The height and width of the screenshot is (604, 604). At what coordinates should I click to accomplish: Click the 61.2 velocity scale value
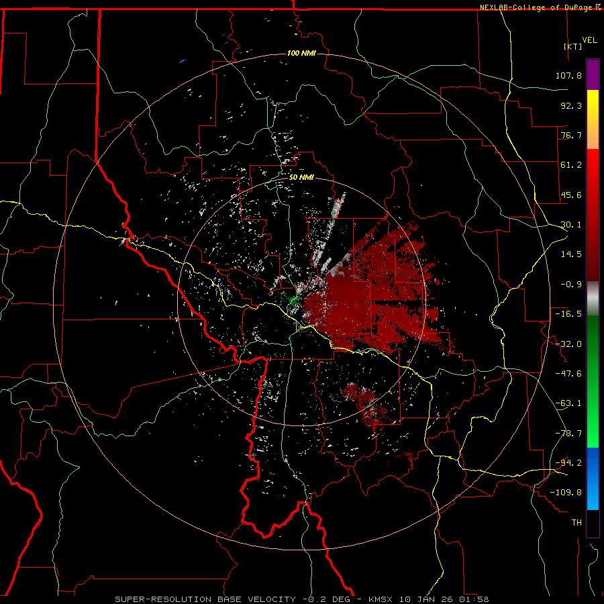571,165
